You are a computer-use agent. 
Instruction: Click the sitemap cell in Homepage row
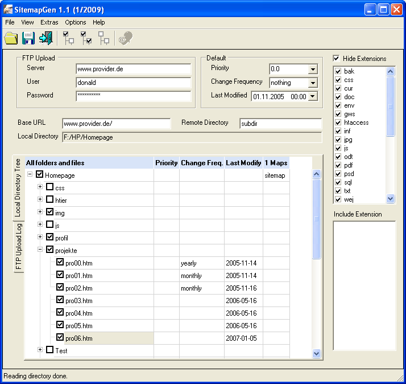pyautogui.click(x=276, y=175)
